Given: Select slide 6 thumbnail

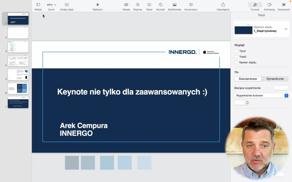Looking at the screenshot, I should point(18,88).
